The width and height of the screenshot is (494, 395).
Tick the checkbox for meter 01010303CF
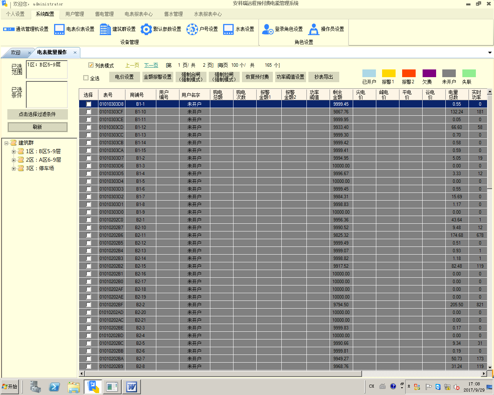point(89,112)
